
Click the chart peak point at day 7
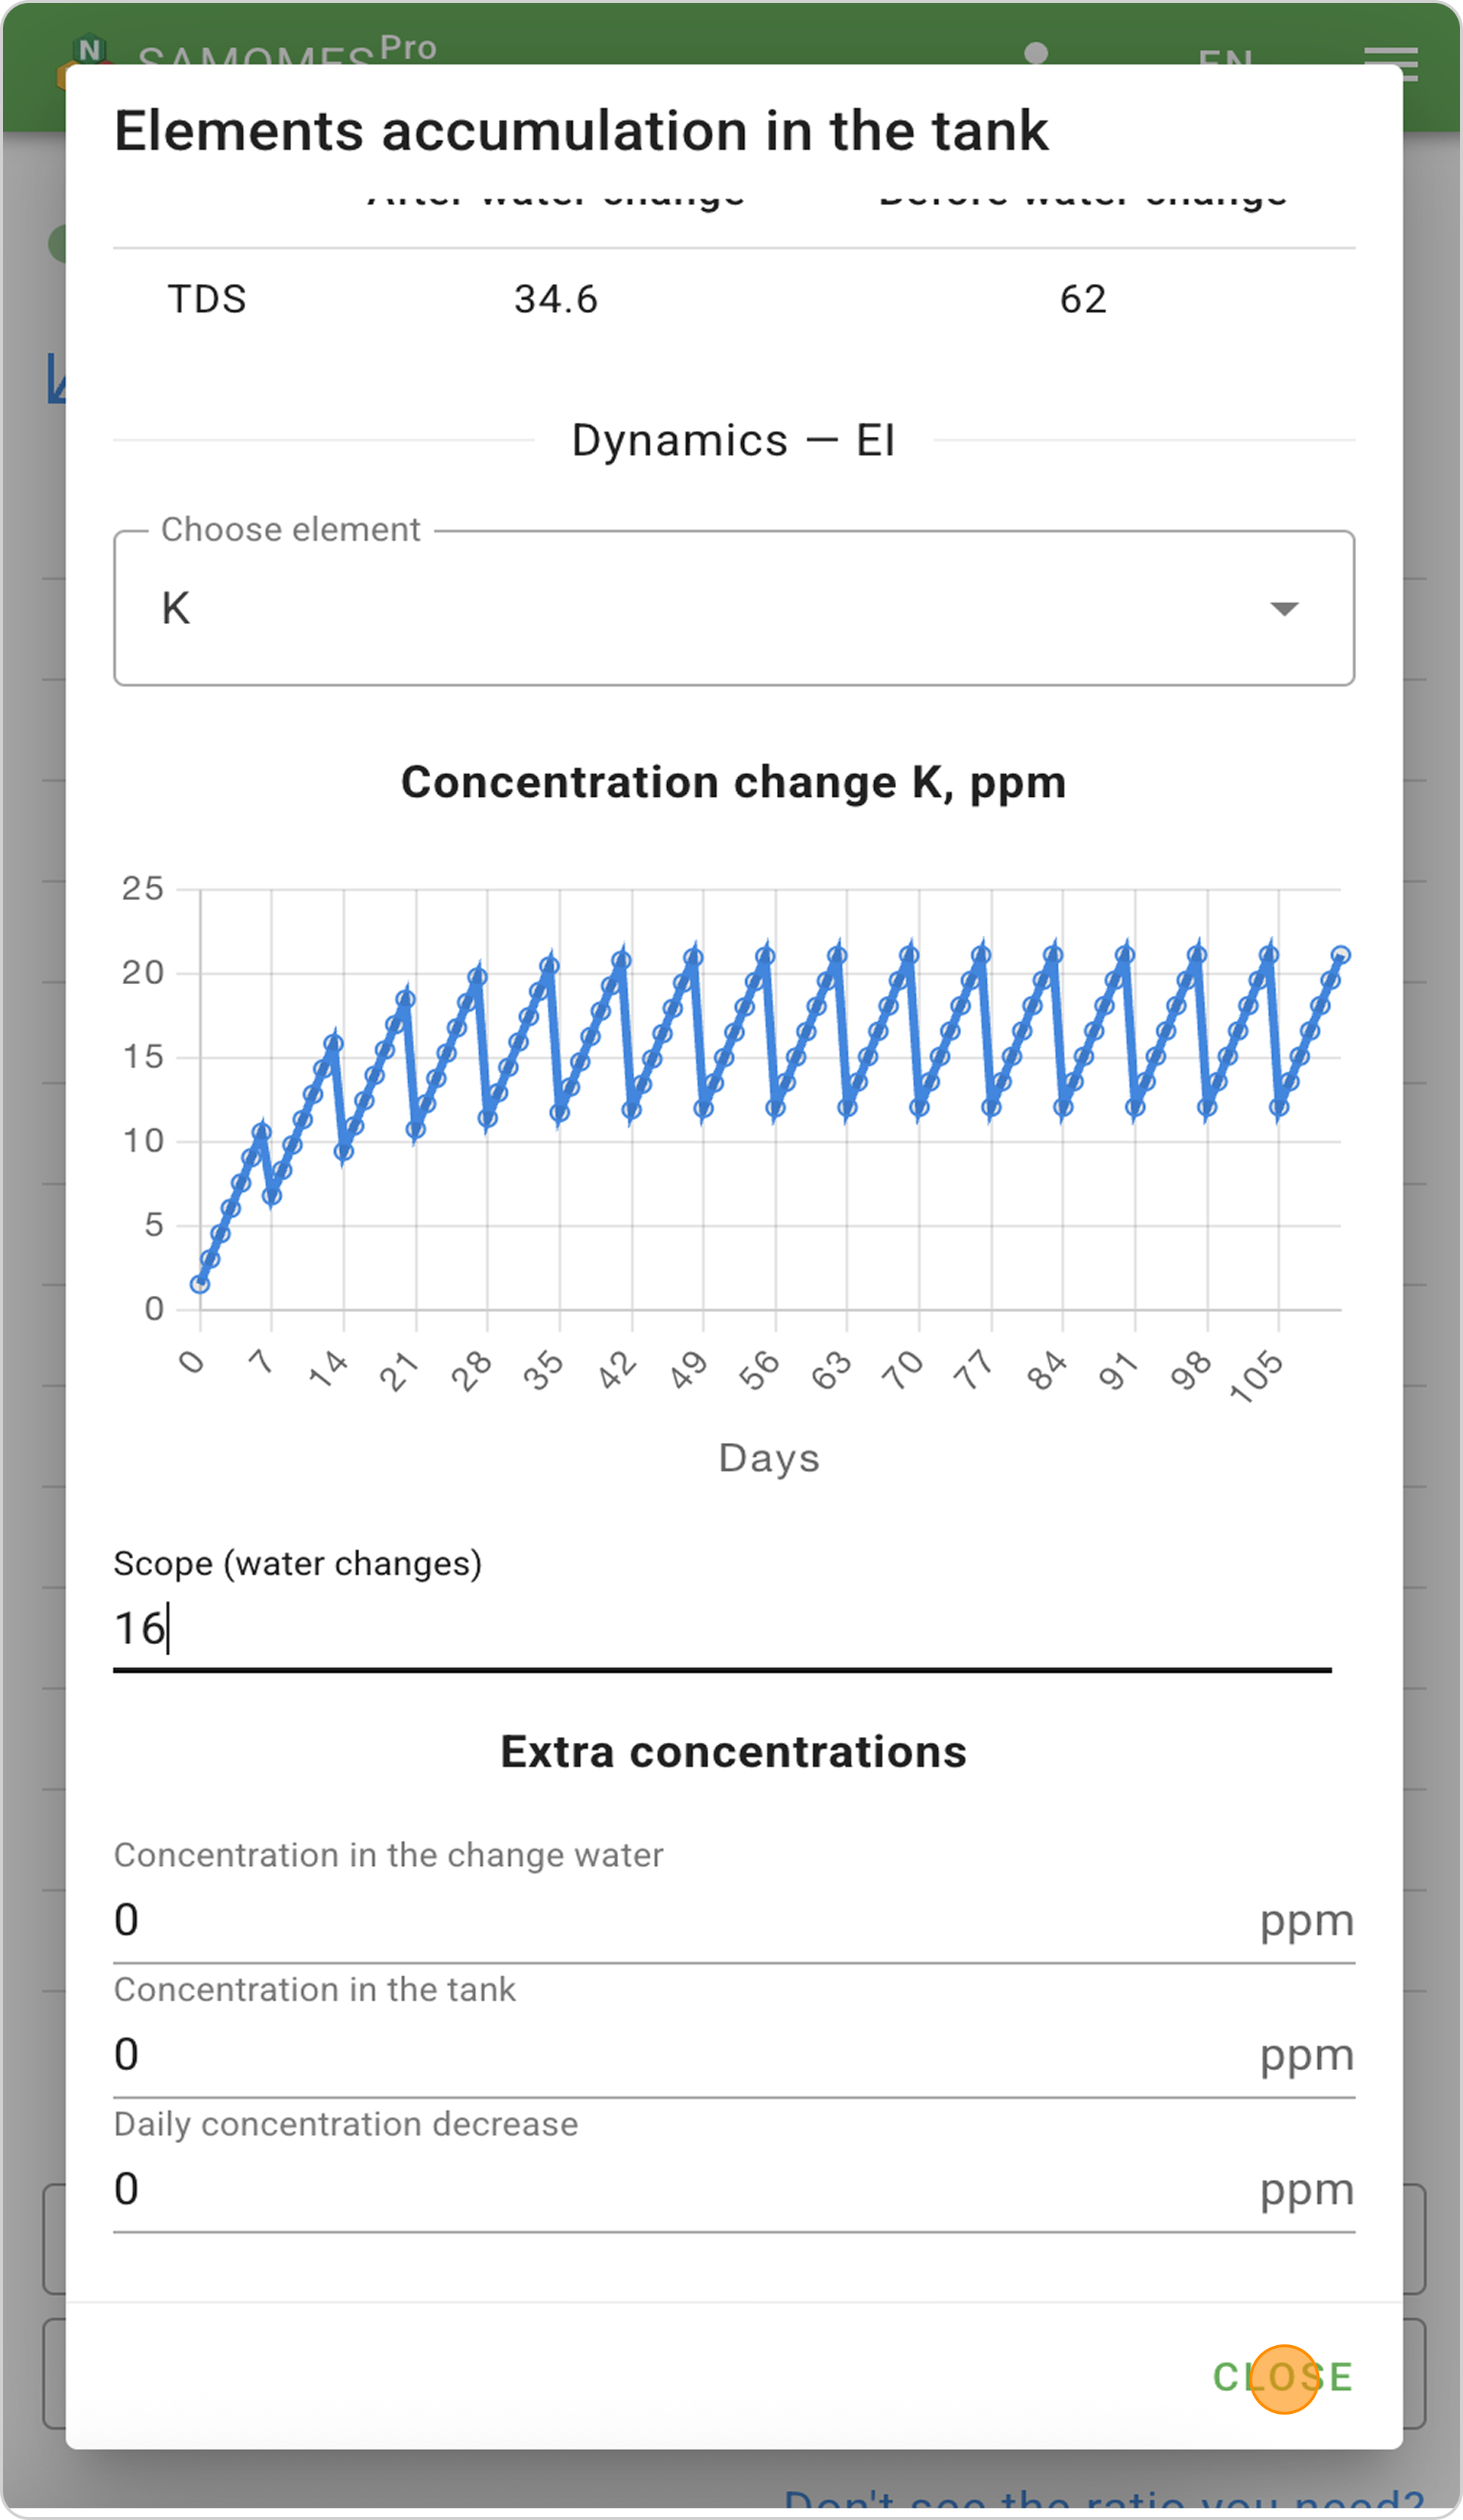click(261, 1132)
